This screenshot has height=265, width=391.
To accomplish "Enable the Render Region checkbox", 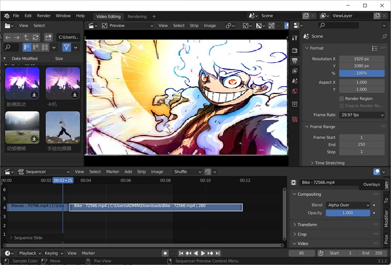I will pos(342,98).
